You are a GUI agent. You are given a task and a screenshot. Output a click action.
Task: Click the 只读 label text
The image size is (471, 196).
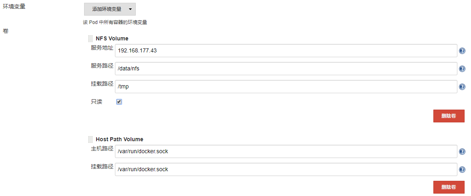click(x=97, y=102)
